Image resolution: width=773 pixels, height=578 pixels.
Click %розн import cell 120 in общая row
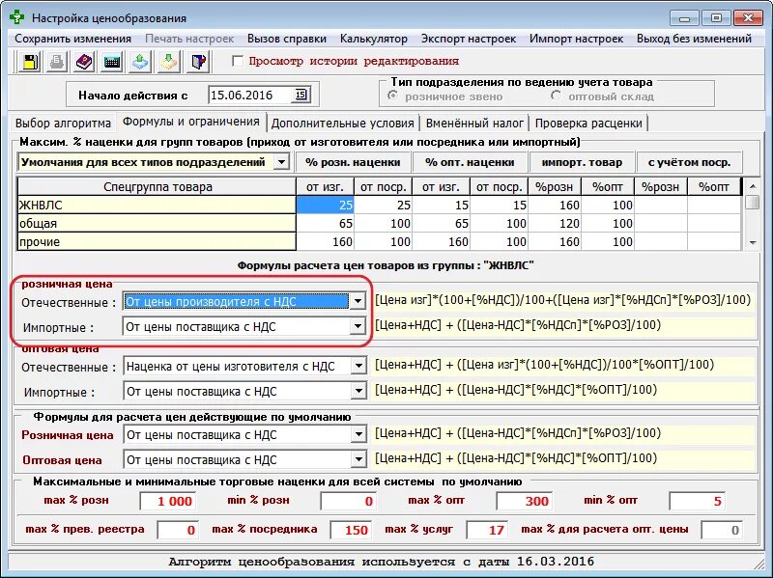pos(555,223)
